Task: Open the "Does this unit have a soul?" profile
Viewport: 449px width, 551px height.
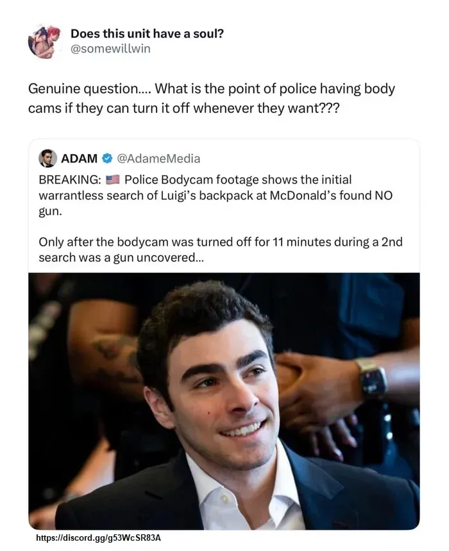Action: coord(147,33)
